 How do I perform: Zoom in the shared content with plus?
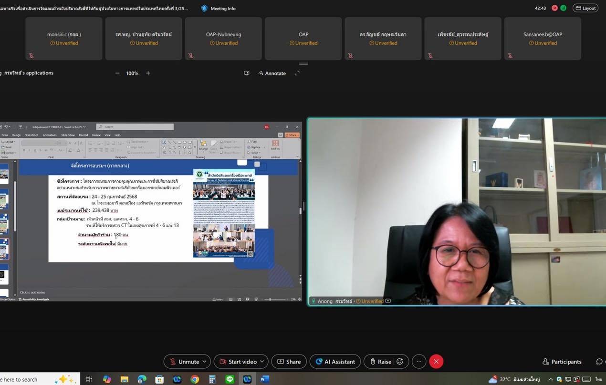point(148,73)
